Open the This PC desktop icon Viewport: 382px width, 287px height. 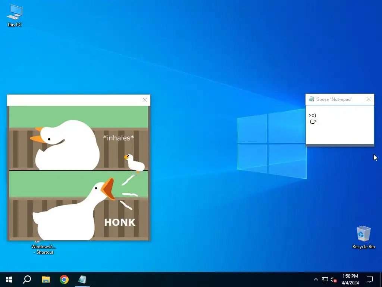tap(15, 15)
